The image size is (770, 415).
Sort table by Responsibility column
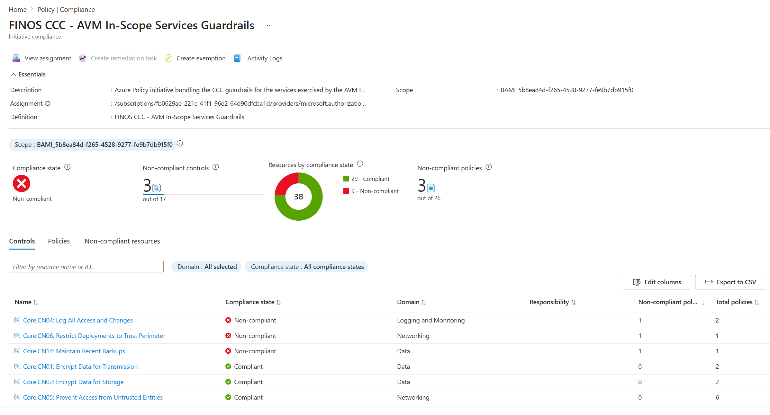click(x=552, y=302)
